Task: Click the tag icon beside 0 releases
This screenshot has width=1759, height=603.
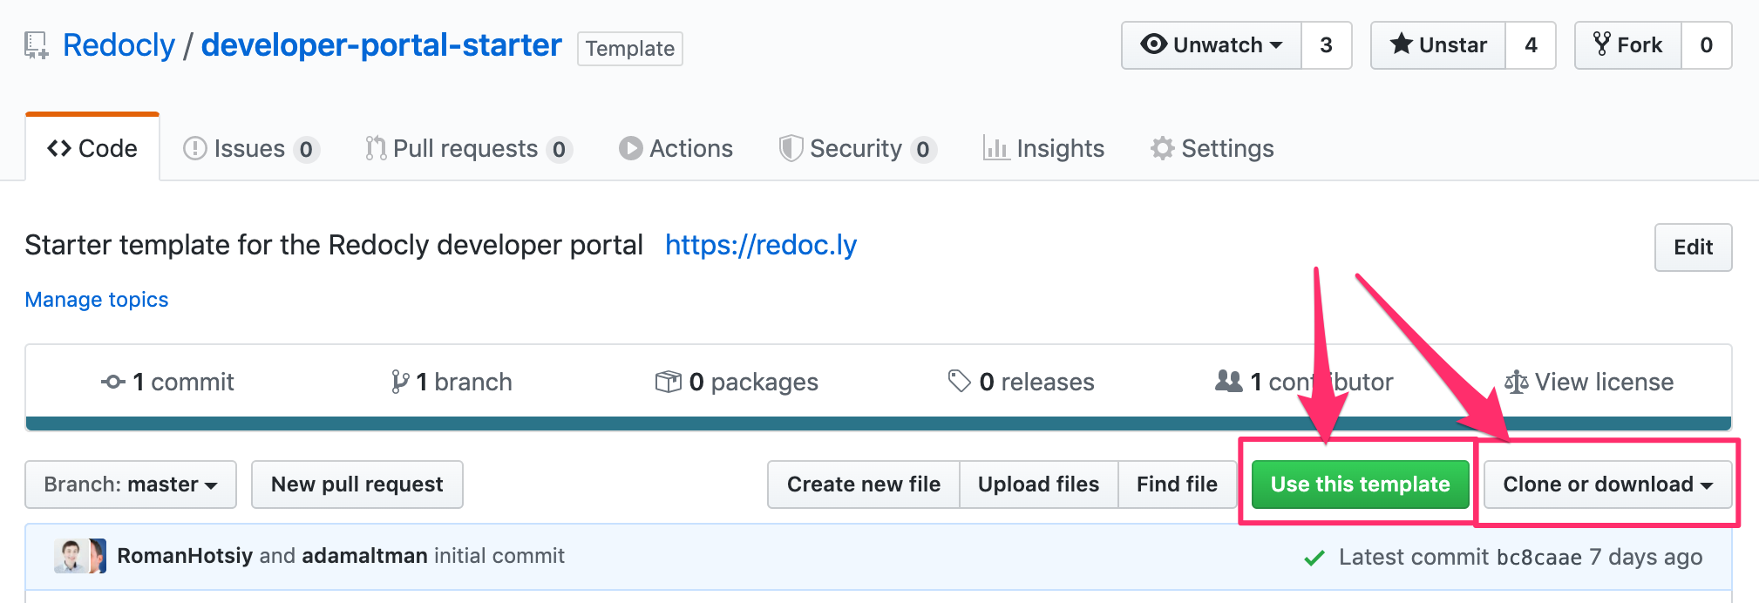Action: [x=959, y=382]
